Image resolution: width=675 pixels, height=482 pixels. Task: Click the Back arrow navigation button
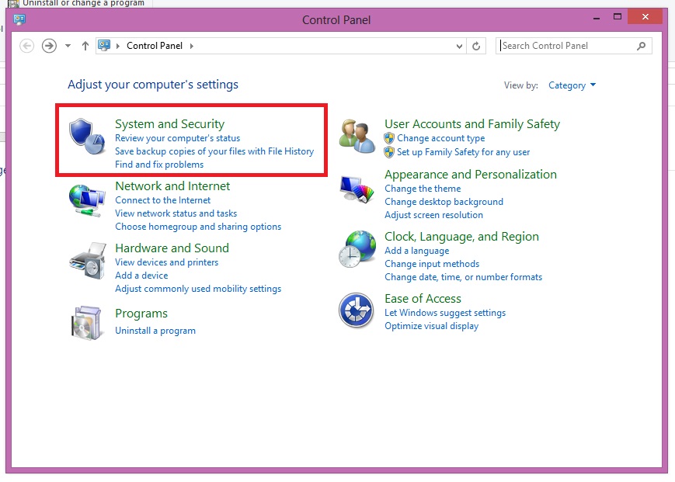coord(26,46)
